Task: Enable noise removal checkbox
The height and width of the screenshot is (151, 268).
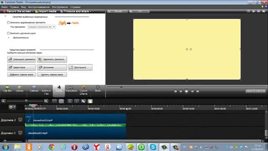Action: coord(8,33)
